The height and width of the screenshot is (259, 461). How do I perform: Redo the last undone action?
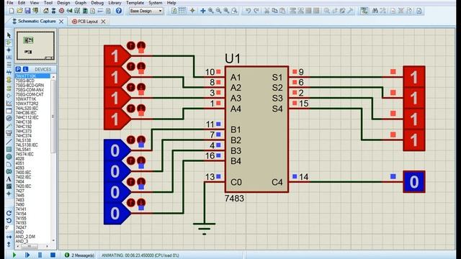pos(256,11)
